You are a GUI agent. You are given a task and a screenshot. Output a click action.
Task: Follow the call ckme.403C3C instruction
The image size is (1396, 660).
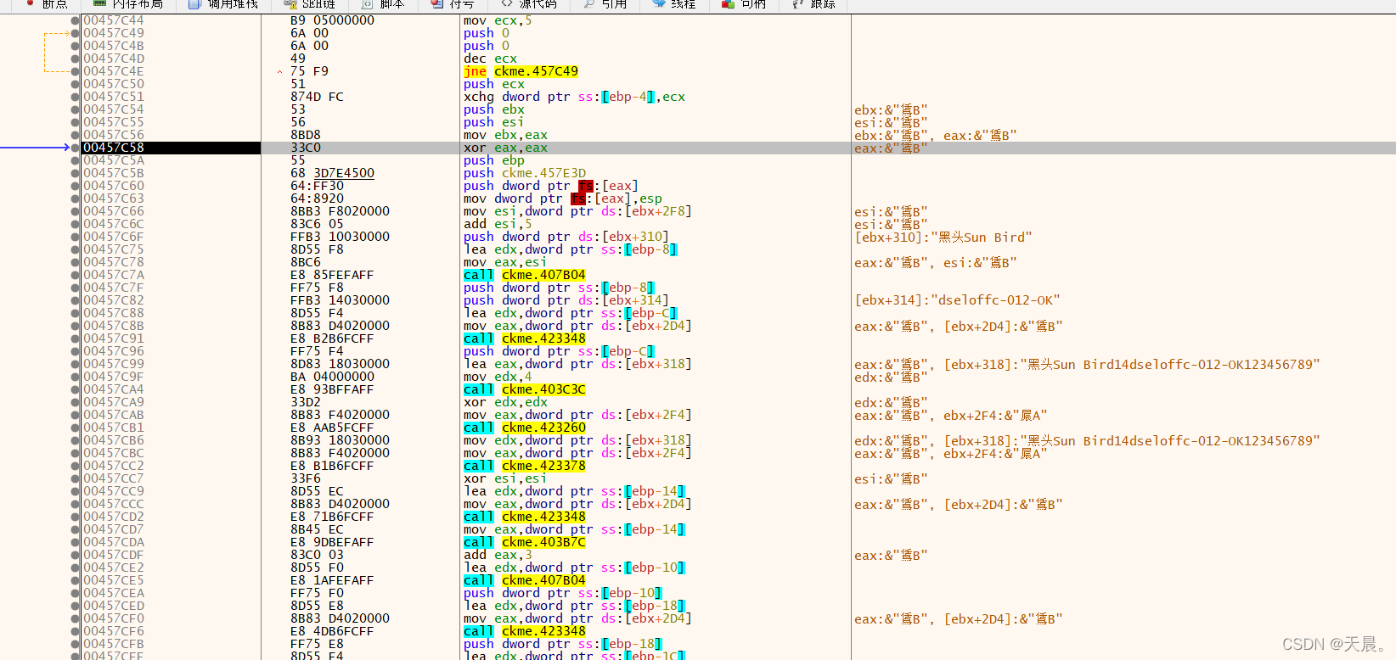click(524, 389)
